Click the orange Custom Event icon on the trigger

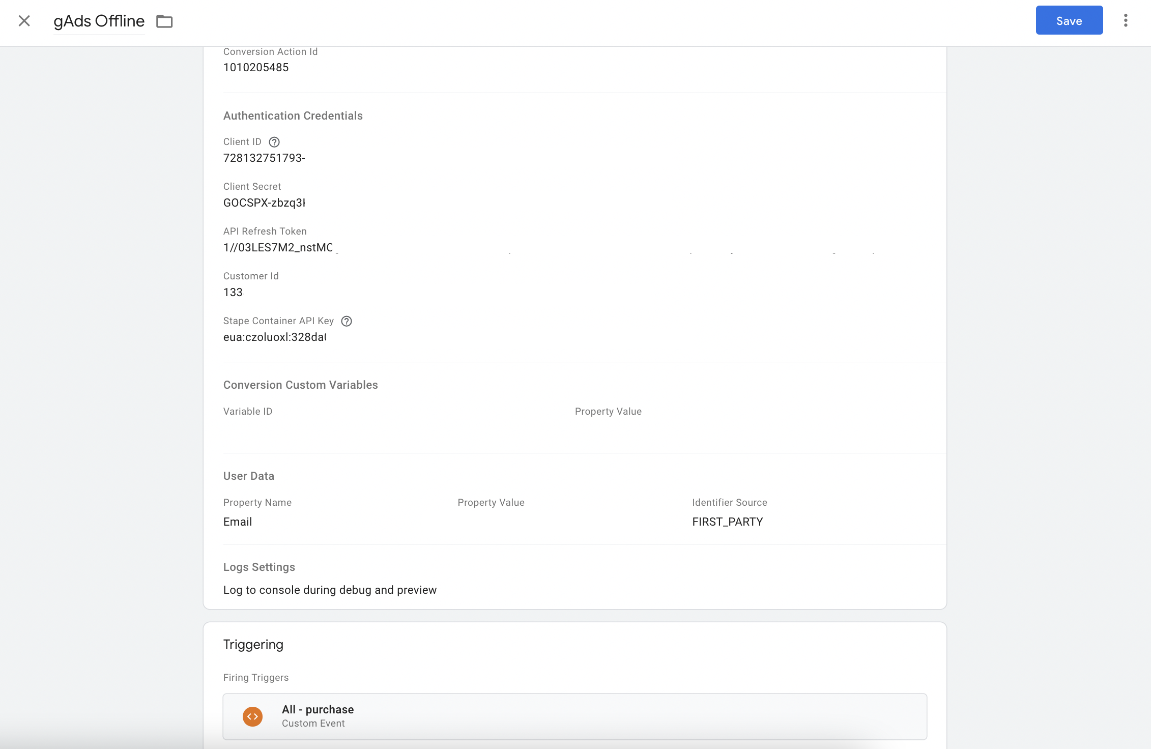[252, 716]
